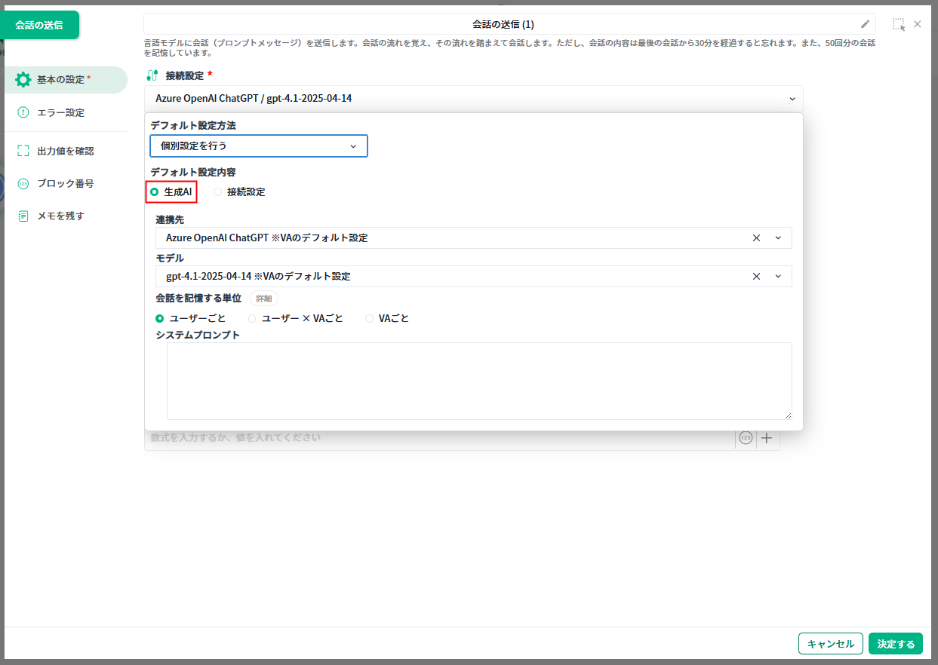
Task: Click the キャンセル button
Action: pyautogui.click(x=830, y=644)
